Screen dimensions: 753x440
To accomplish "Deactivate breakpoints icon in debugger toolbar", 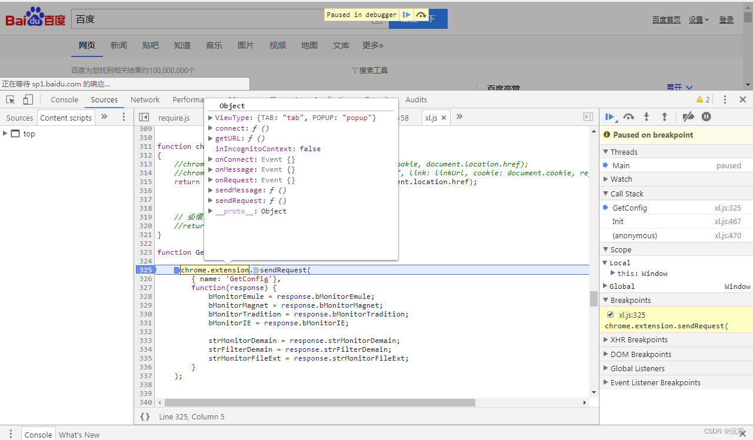I will [x=688, y=117].
